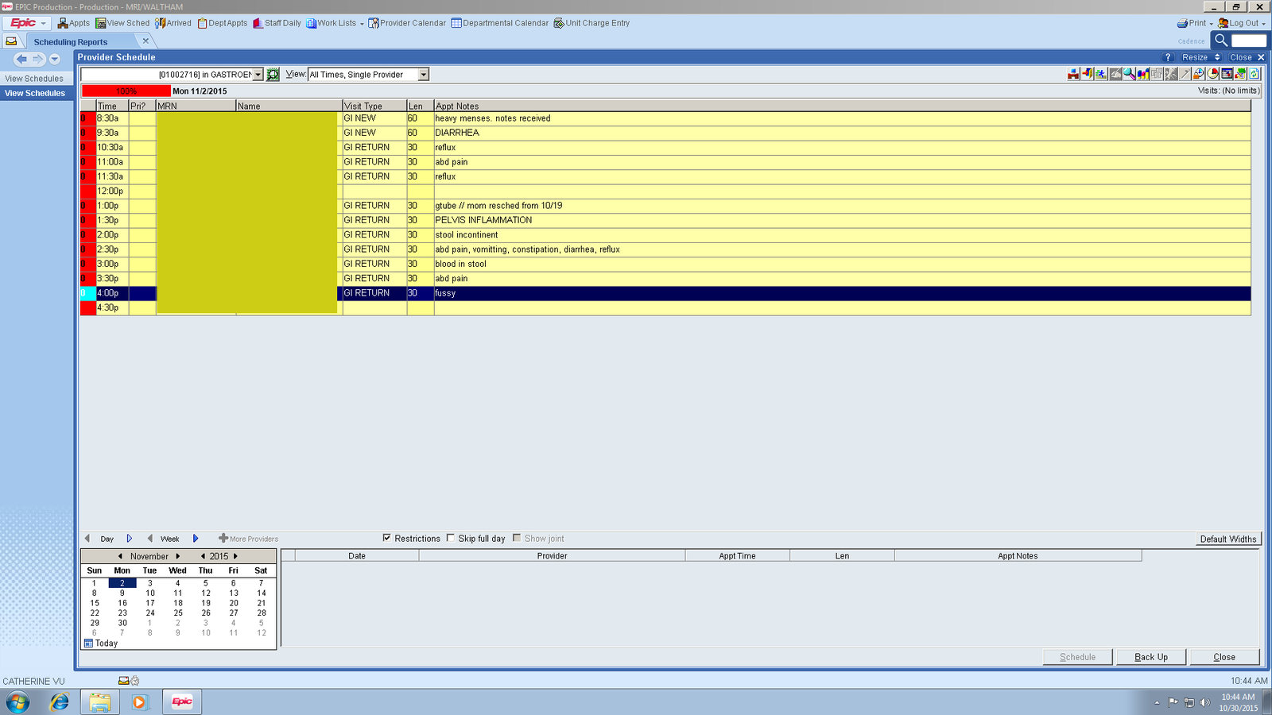Image resolution: width=1272 pixels, height=715 pixels.
Task: Click the arrow-into-door check-in icon
Action: pyautogui.click(x=1088, y=74)
